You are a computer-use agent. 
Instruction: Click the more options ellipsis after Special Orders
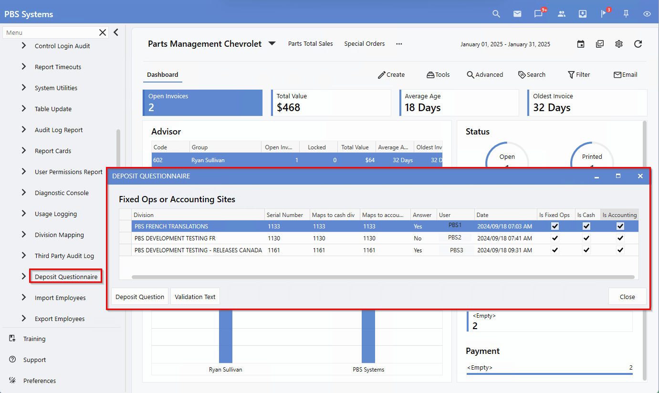pyautogui.click(x=399, y=44)
